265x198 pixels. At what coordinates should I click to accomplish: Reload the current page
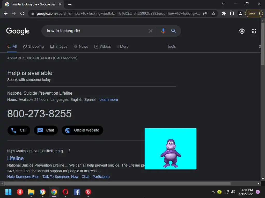click(x=22, y=13)
